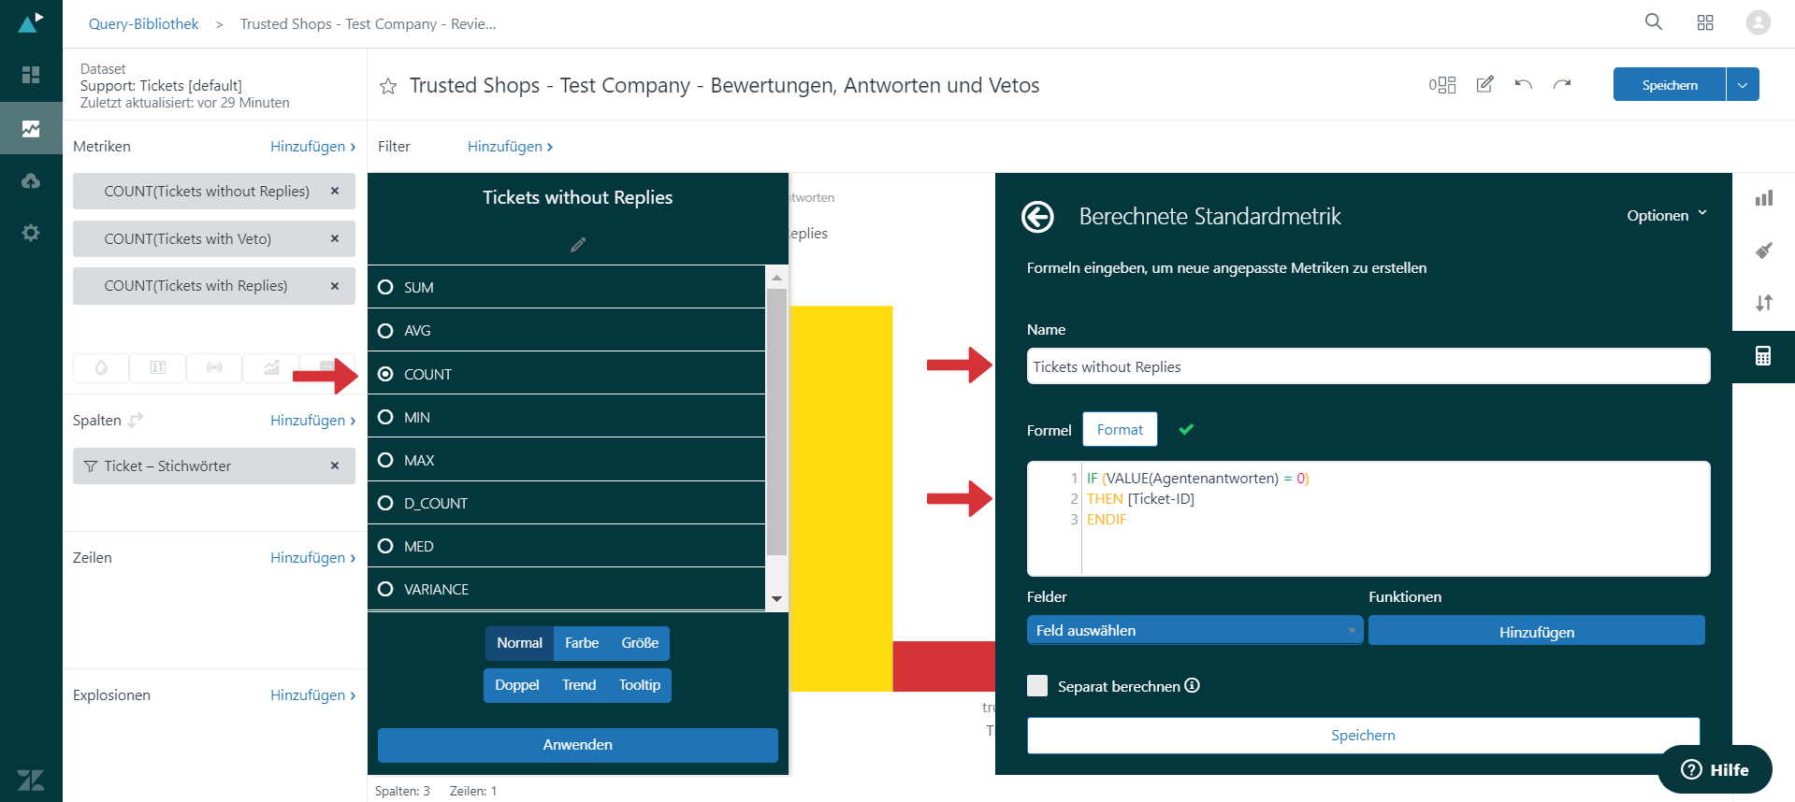Click the Zendesk logo at sidebar bottom
This screenshot has height=802, width=1795.
click(x=31, y=780)
